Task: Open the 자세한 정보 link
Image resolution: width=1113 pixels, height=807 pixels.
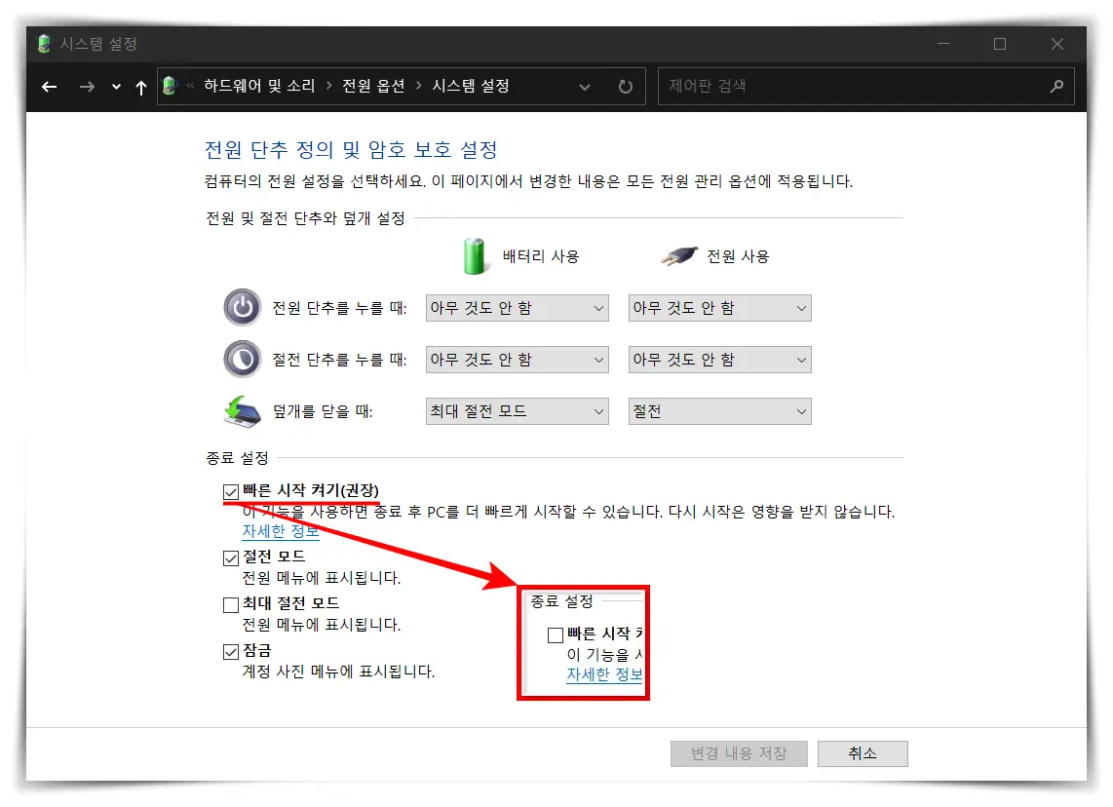Action: [279, 531]
